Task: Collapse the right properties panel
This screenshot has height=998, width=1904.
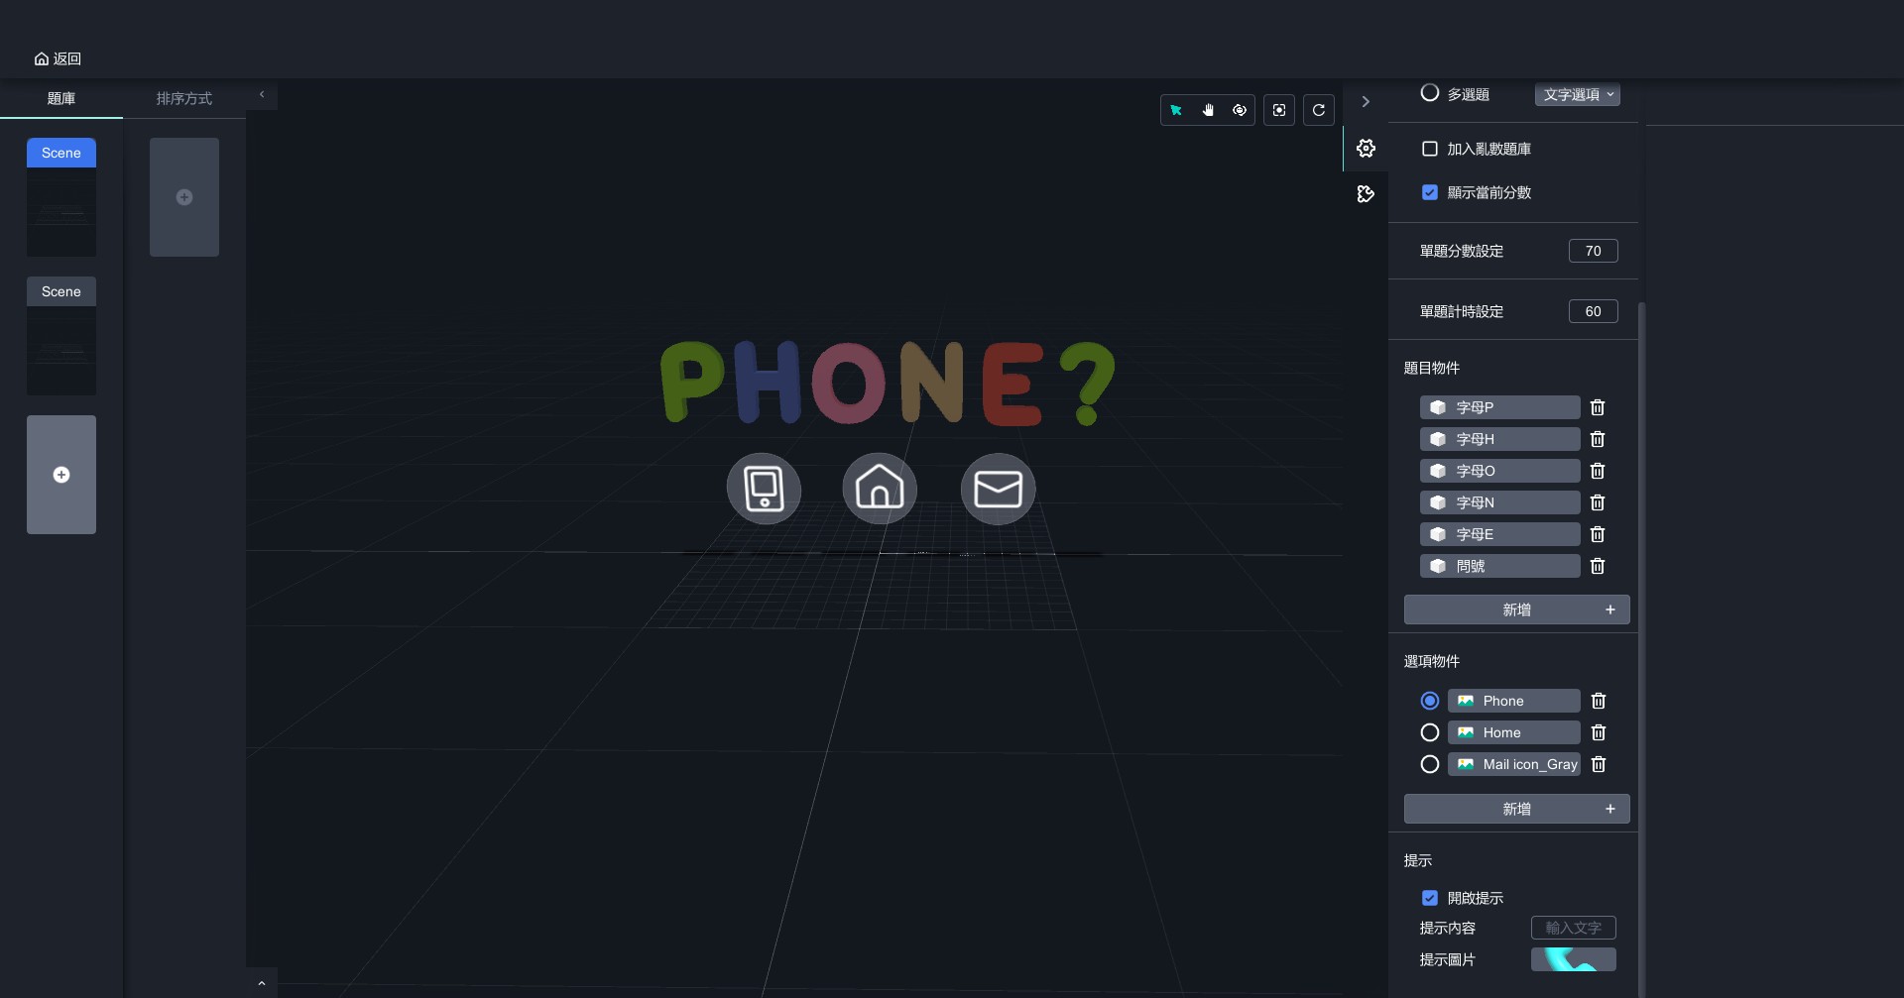Action: click(x=1366, y=102)
